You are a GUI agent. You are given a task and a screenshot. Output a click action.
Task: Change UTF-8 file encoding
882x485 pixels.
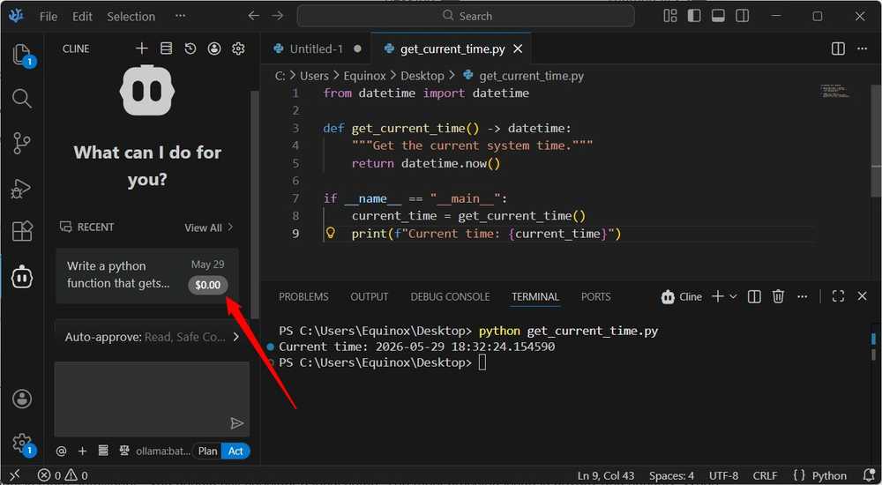coord(723,475)
